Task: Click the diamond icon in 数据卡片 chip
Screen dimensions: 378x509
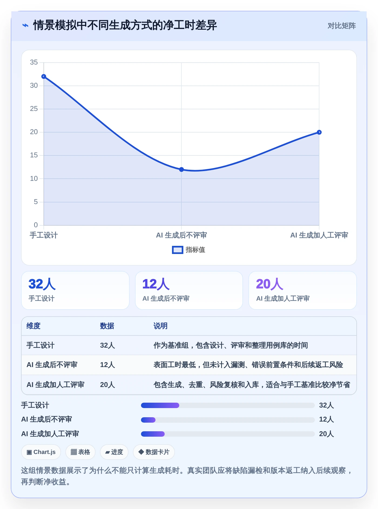Action: coord(141,452)
